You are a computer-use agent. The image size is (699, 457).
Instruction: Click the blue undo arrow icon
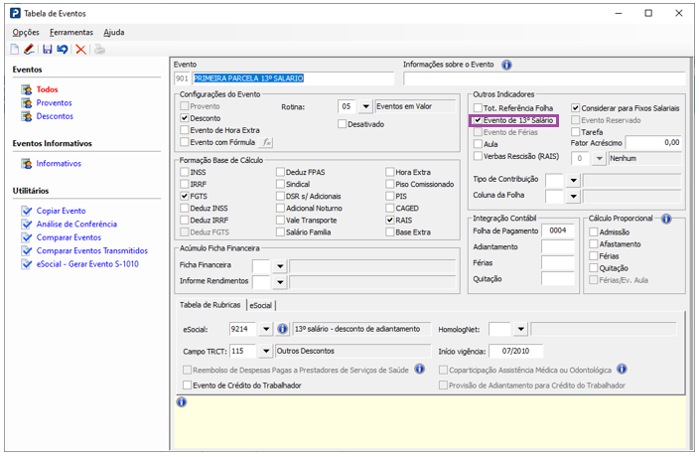[62, 49]
